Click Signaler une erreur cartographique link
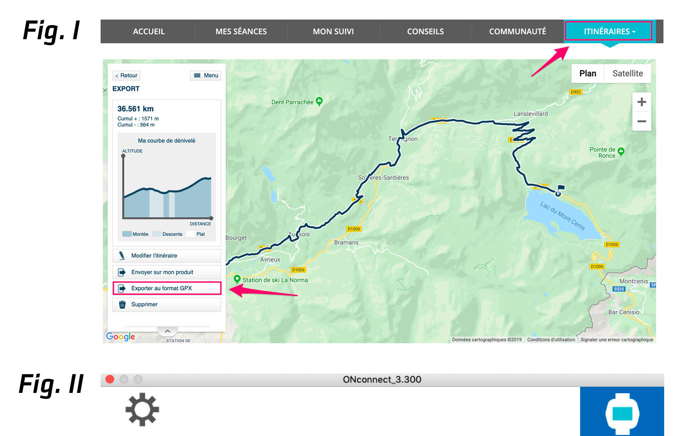The width and height of the screenshot is (673, 436). (617, 340)
